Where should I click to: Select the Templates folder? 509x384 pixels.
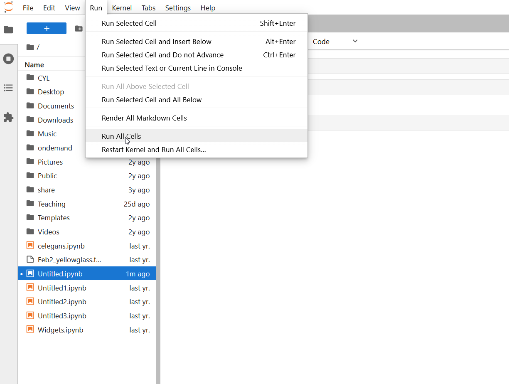pos(87,218)
